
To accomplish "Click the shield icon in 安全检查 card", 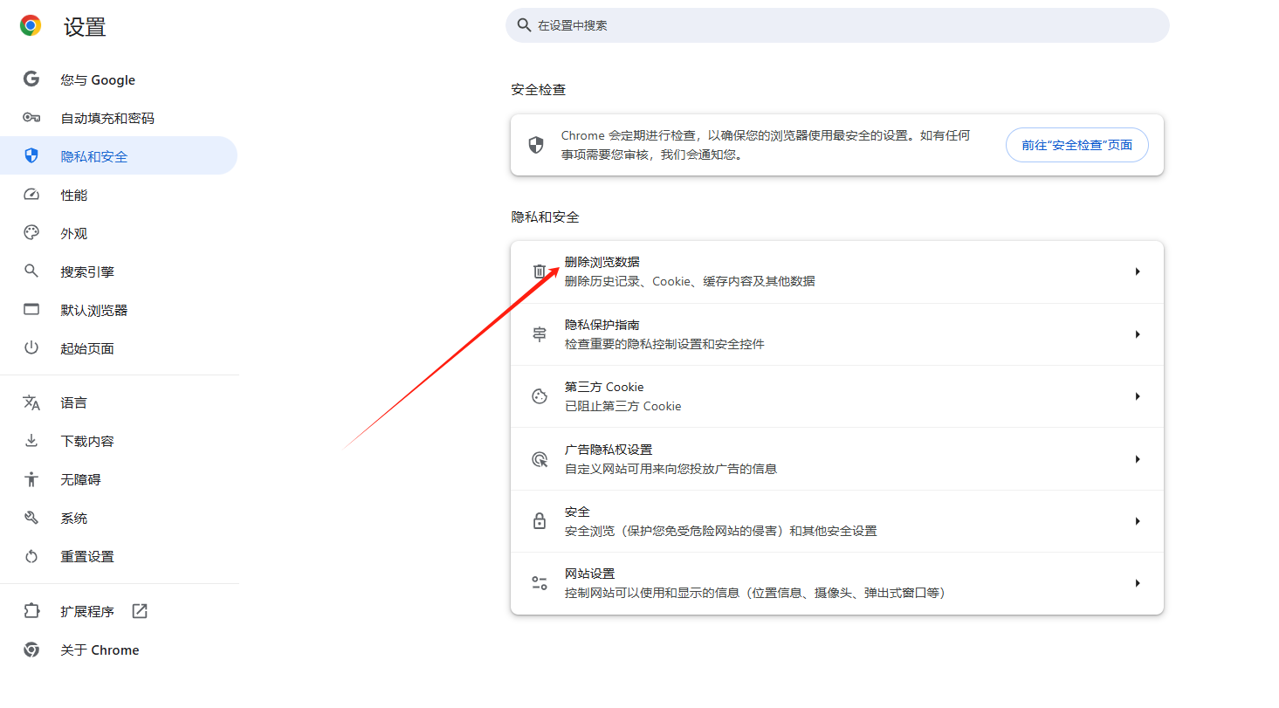I will point(536,145).
